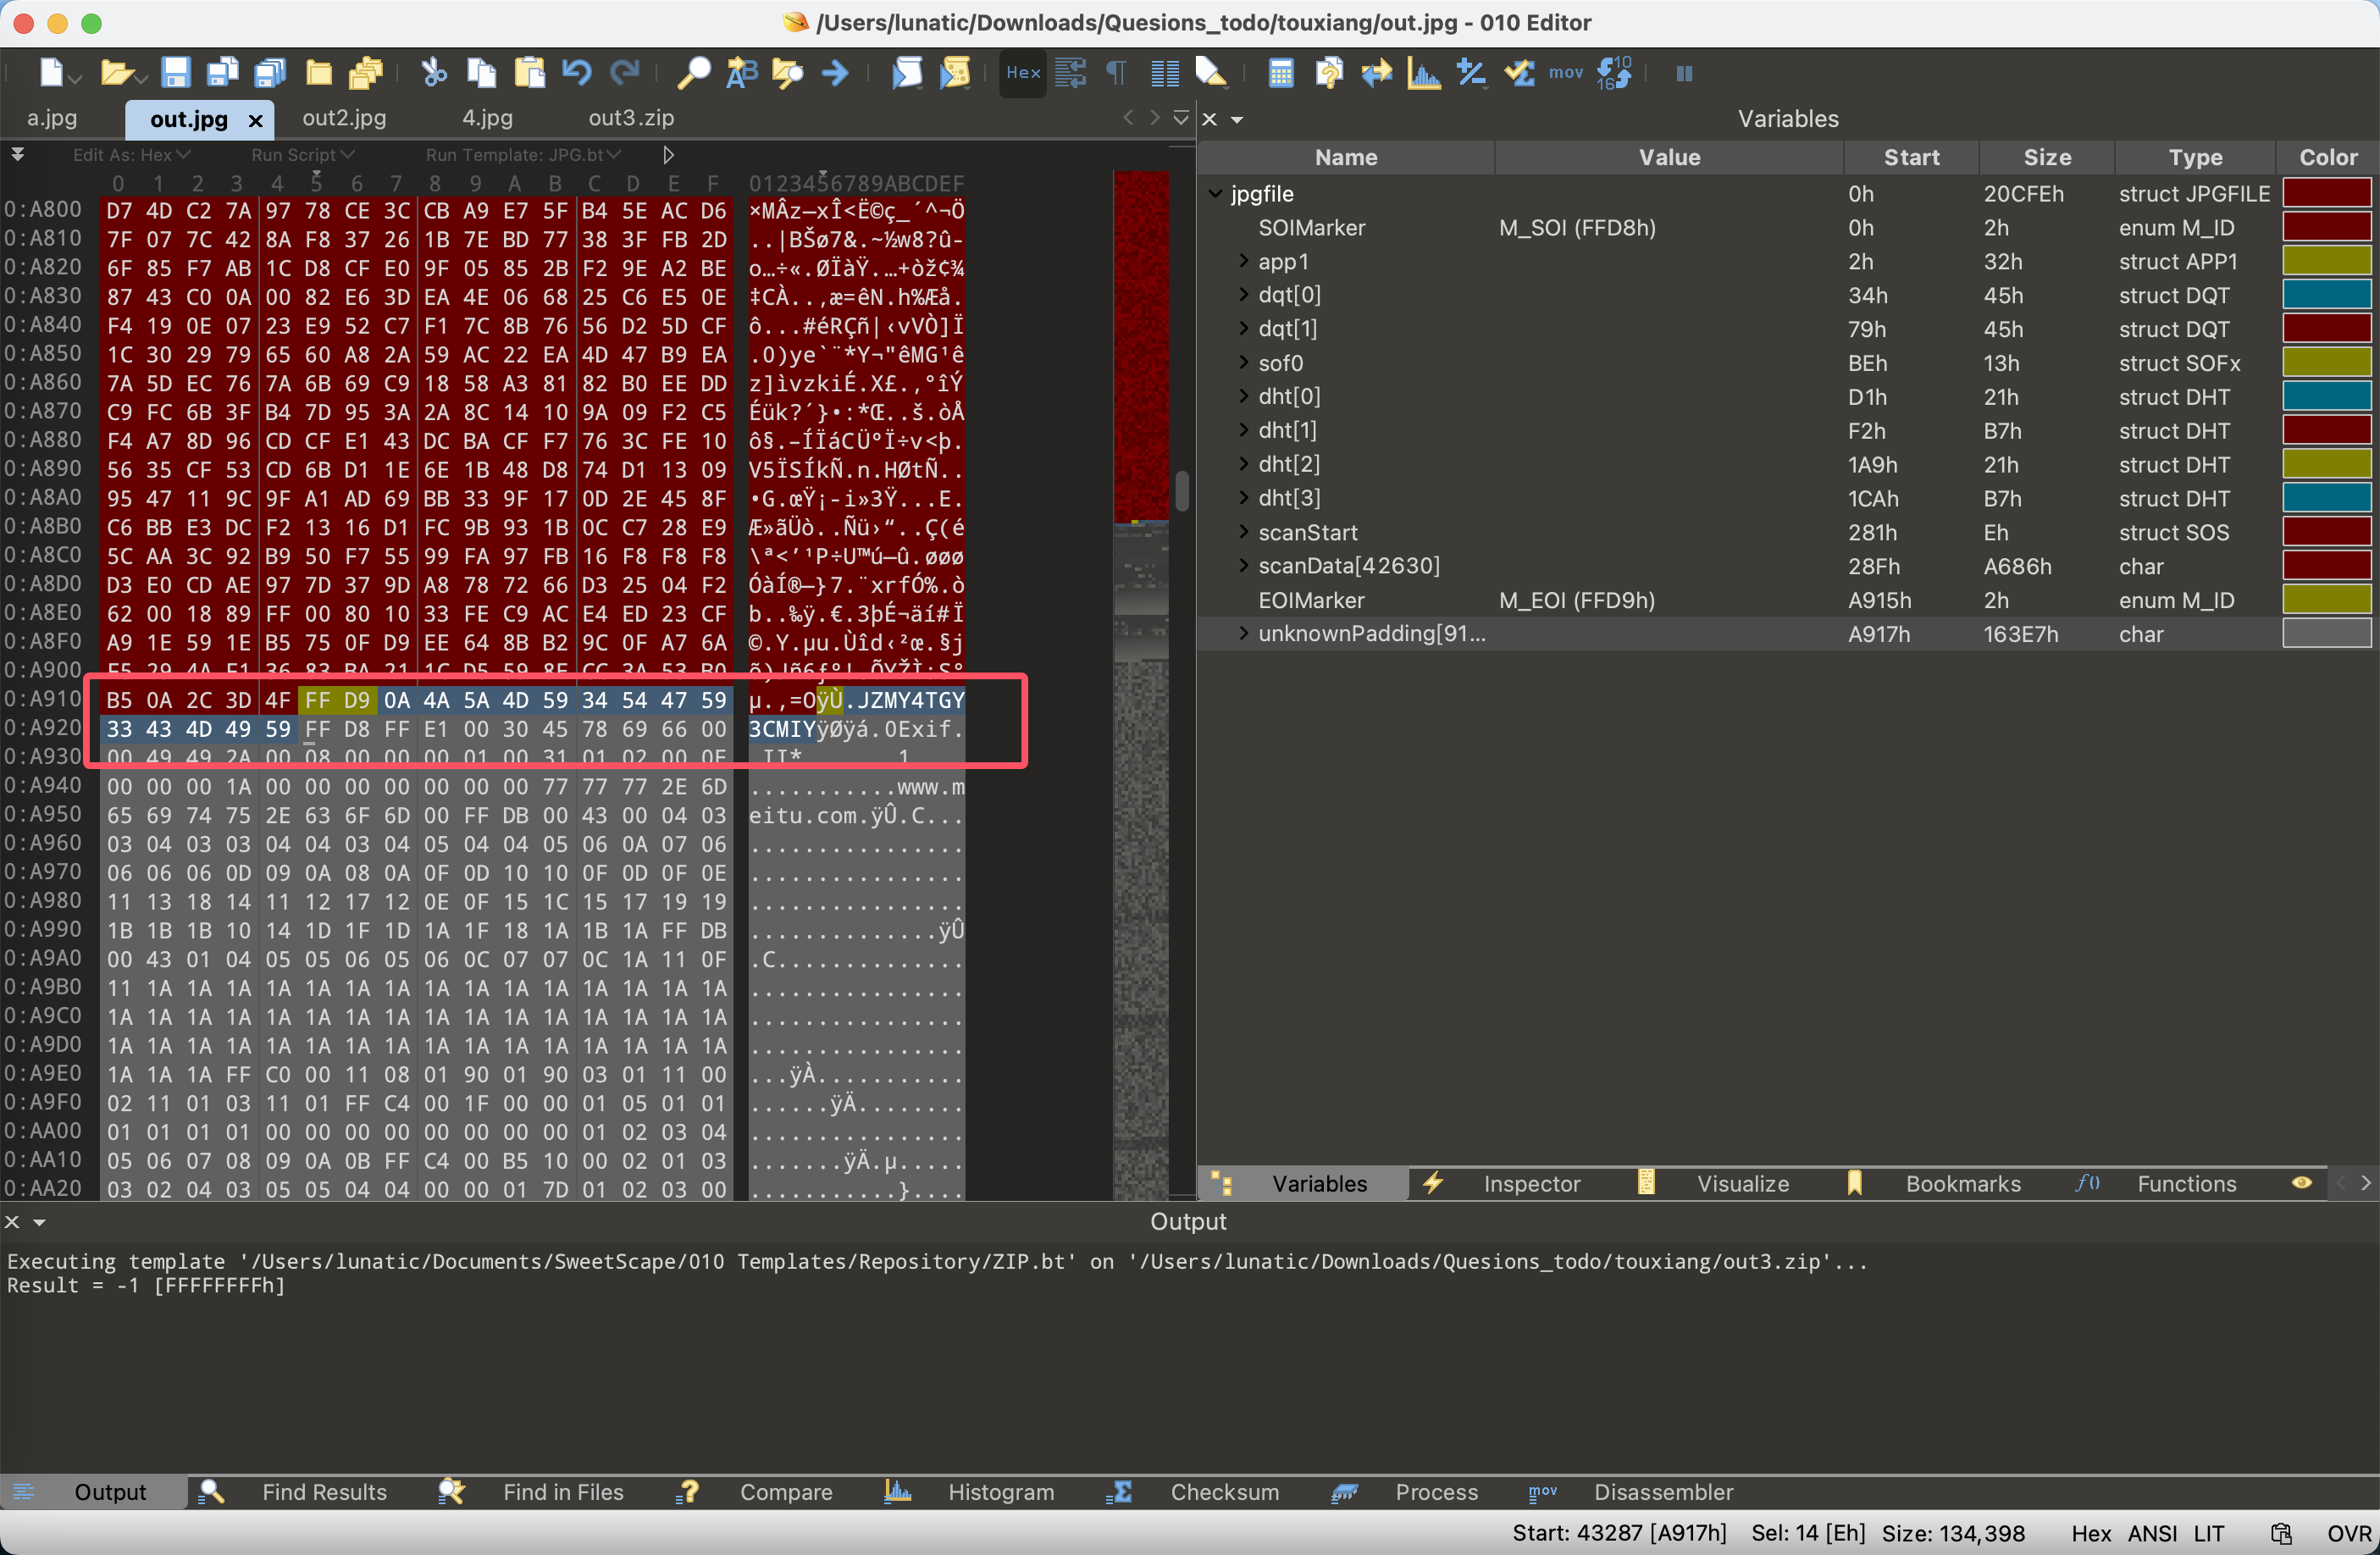Toggle the linefeed wrap icon beside Hex
The height and width of the screenshot is (1555, 2380).
(1070, 73)
